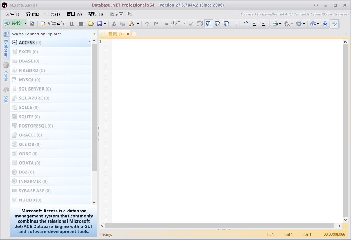Open the 工具(T) menu
351x240 pixels.
click(x=53, y=14)
